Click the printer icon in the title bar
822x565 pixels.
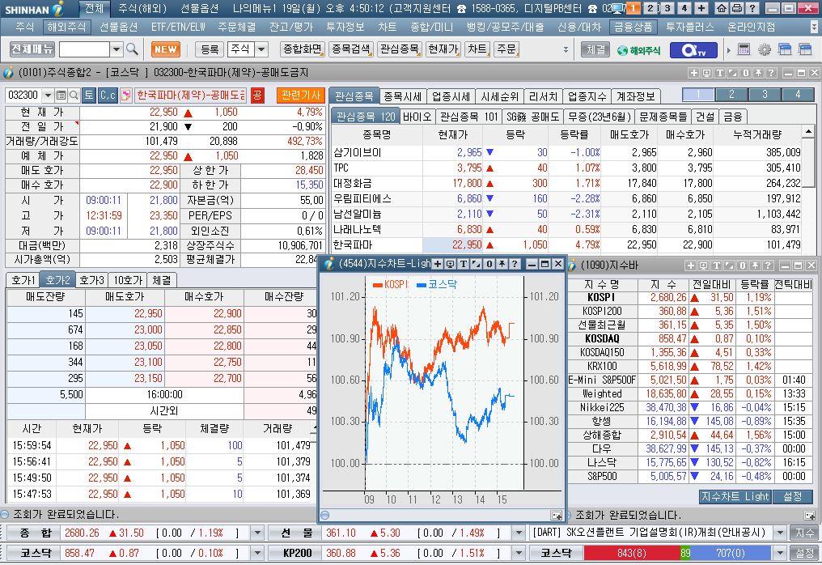(x=736, y=8)
